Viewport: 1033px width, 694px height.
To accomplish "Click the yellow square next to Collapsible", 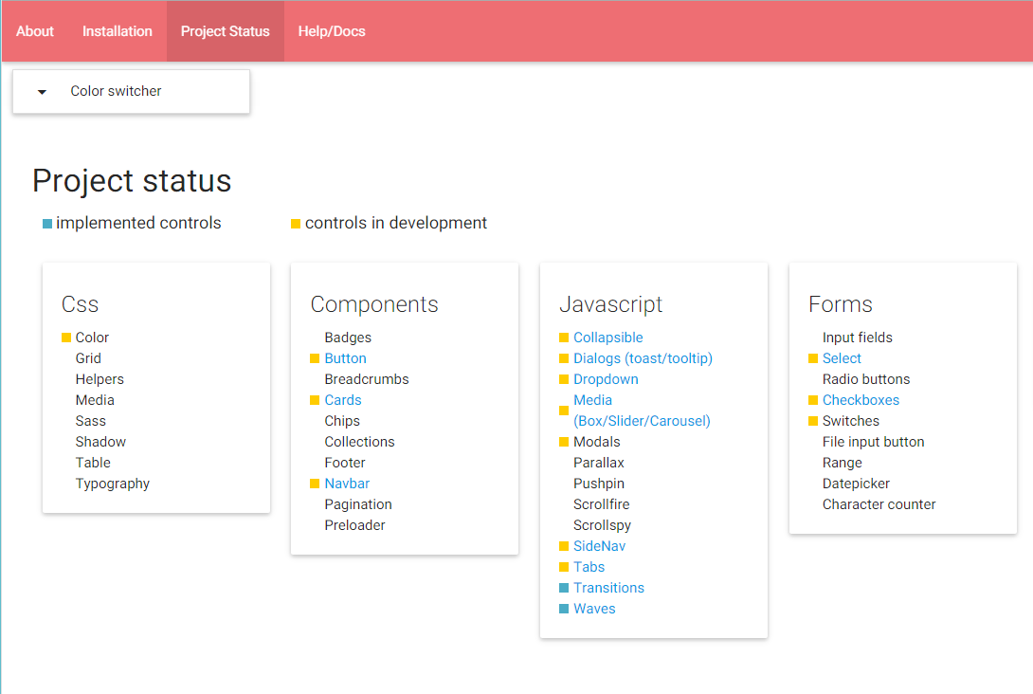I will tap(564, 338).
